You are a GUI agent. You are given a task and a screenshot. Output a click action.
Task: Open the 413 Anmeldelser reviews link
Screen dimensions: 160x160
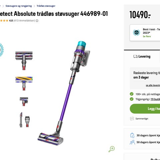point(24,21)
